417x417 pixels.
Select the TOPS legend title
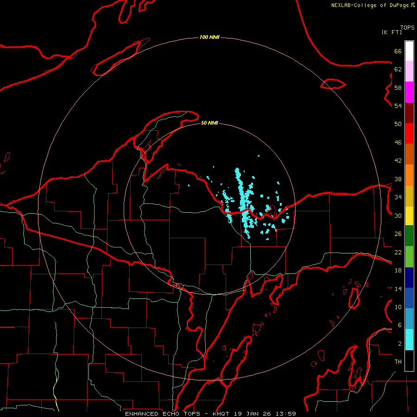(407, 27)
